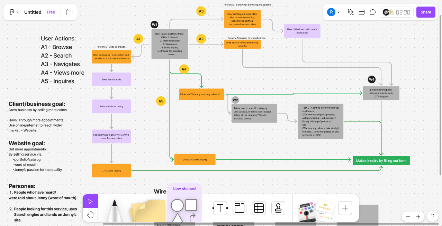Select the W2 gray marker

coord(235,100)
